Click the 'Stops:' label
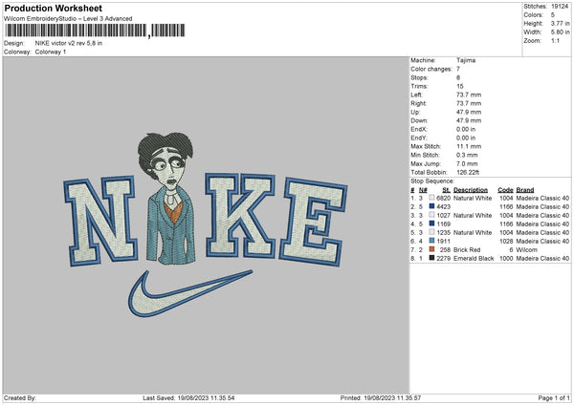Screen dimensions: 574x405 coord(419,77)
